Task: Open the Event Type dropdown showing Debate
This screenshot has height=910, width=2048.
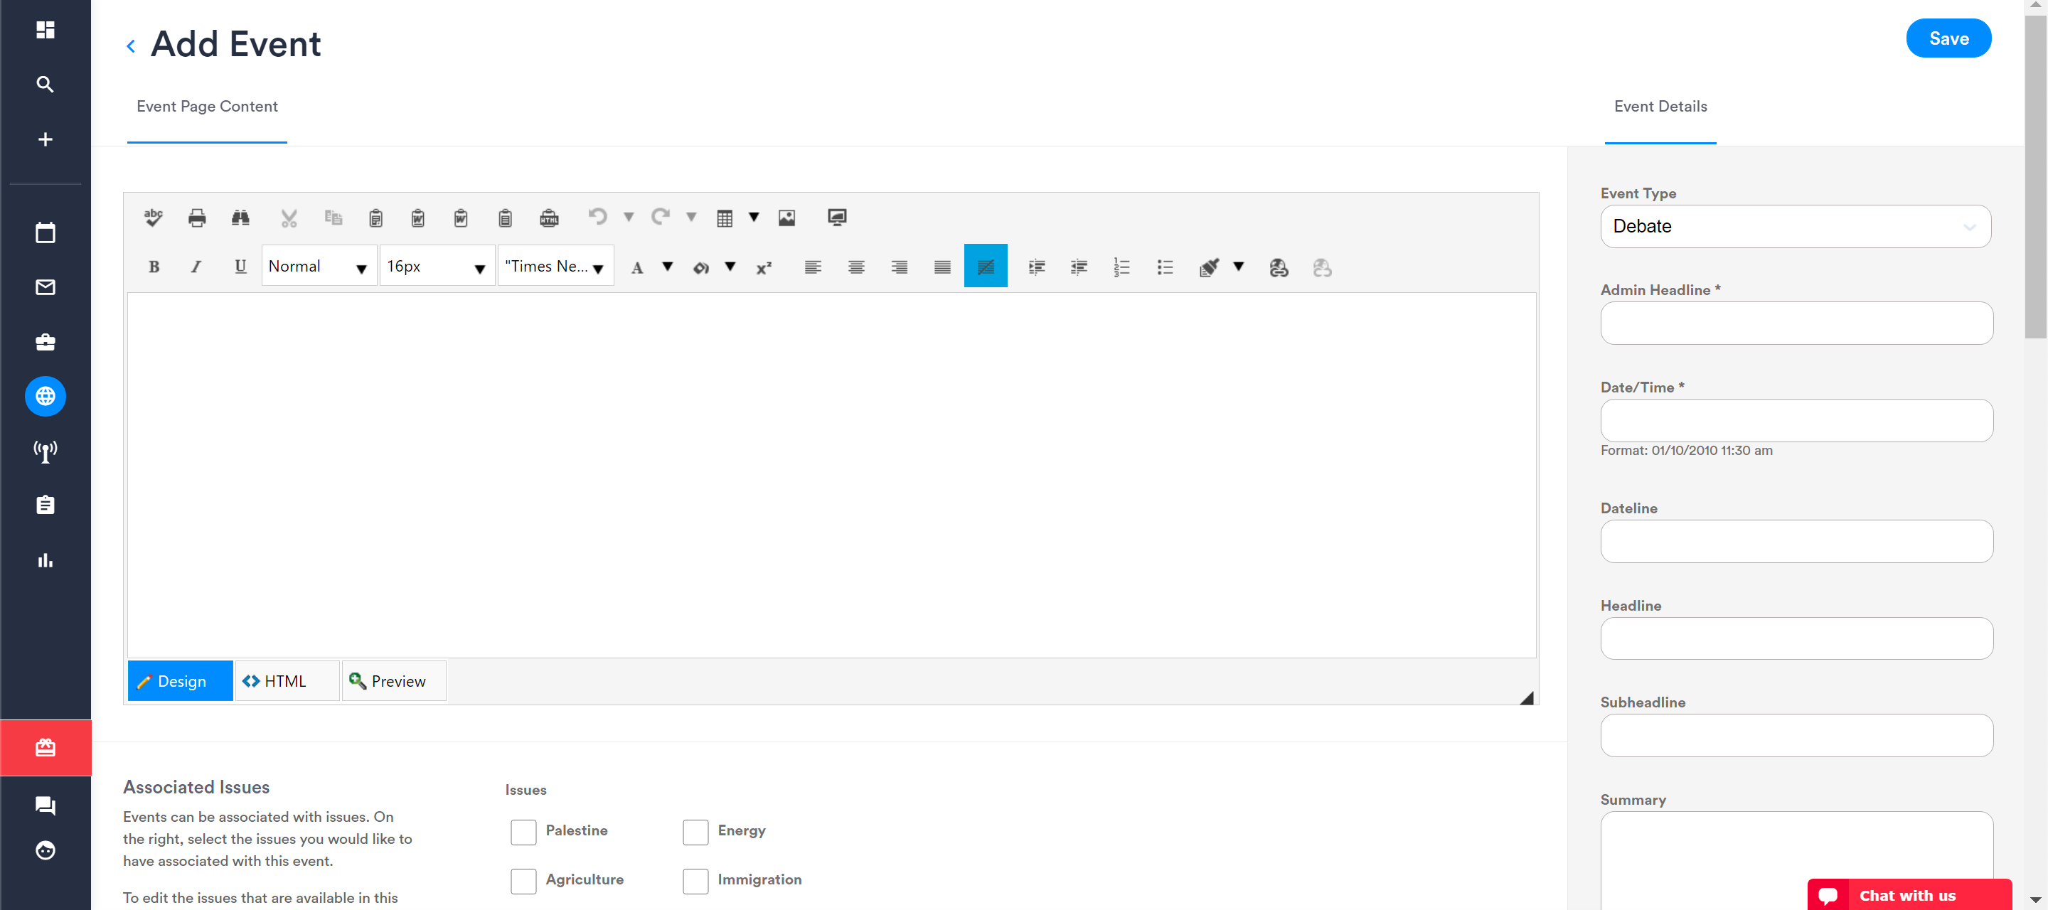Action: point(1795,227)
